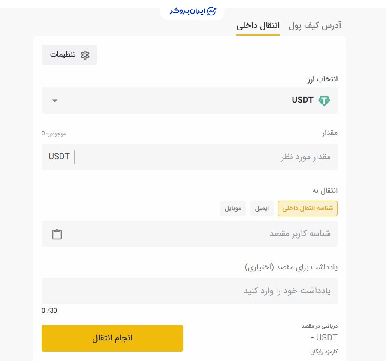Select the موبایل transfer method

[233, 208]
